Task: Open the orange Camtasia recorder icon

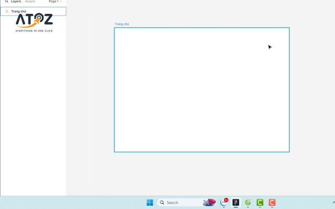Action: click(272, 202)
